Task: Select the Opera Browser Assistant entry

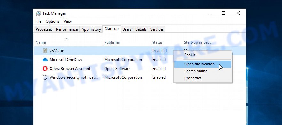Action: [x=70, y=69]
